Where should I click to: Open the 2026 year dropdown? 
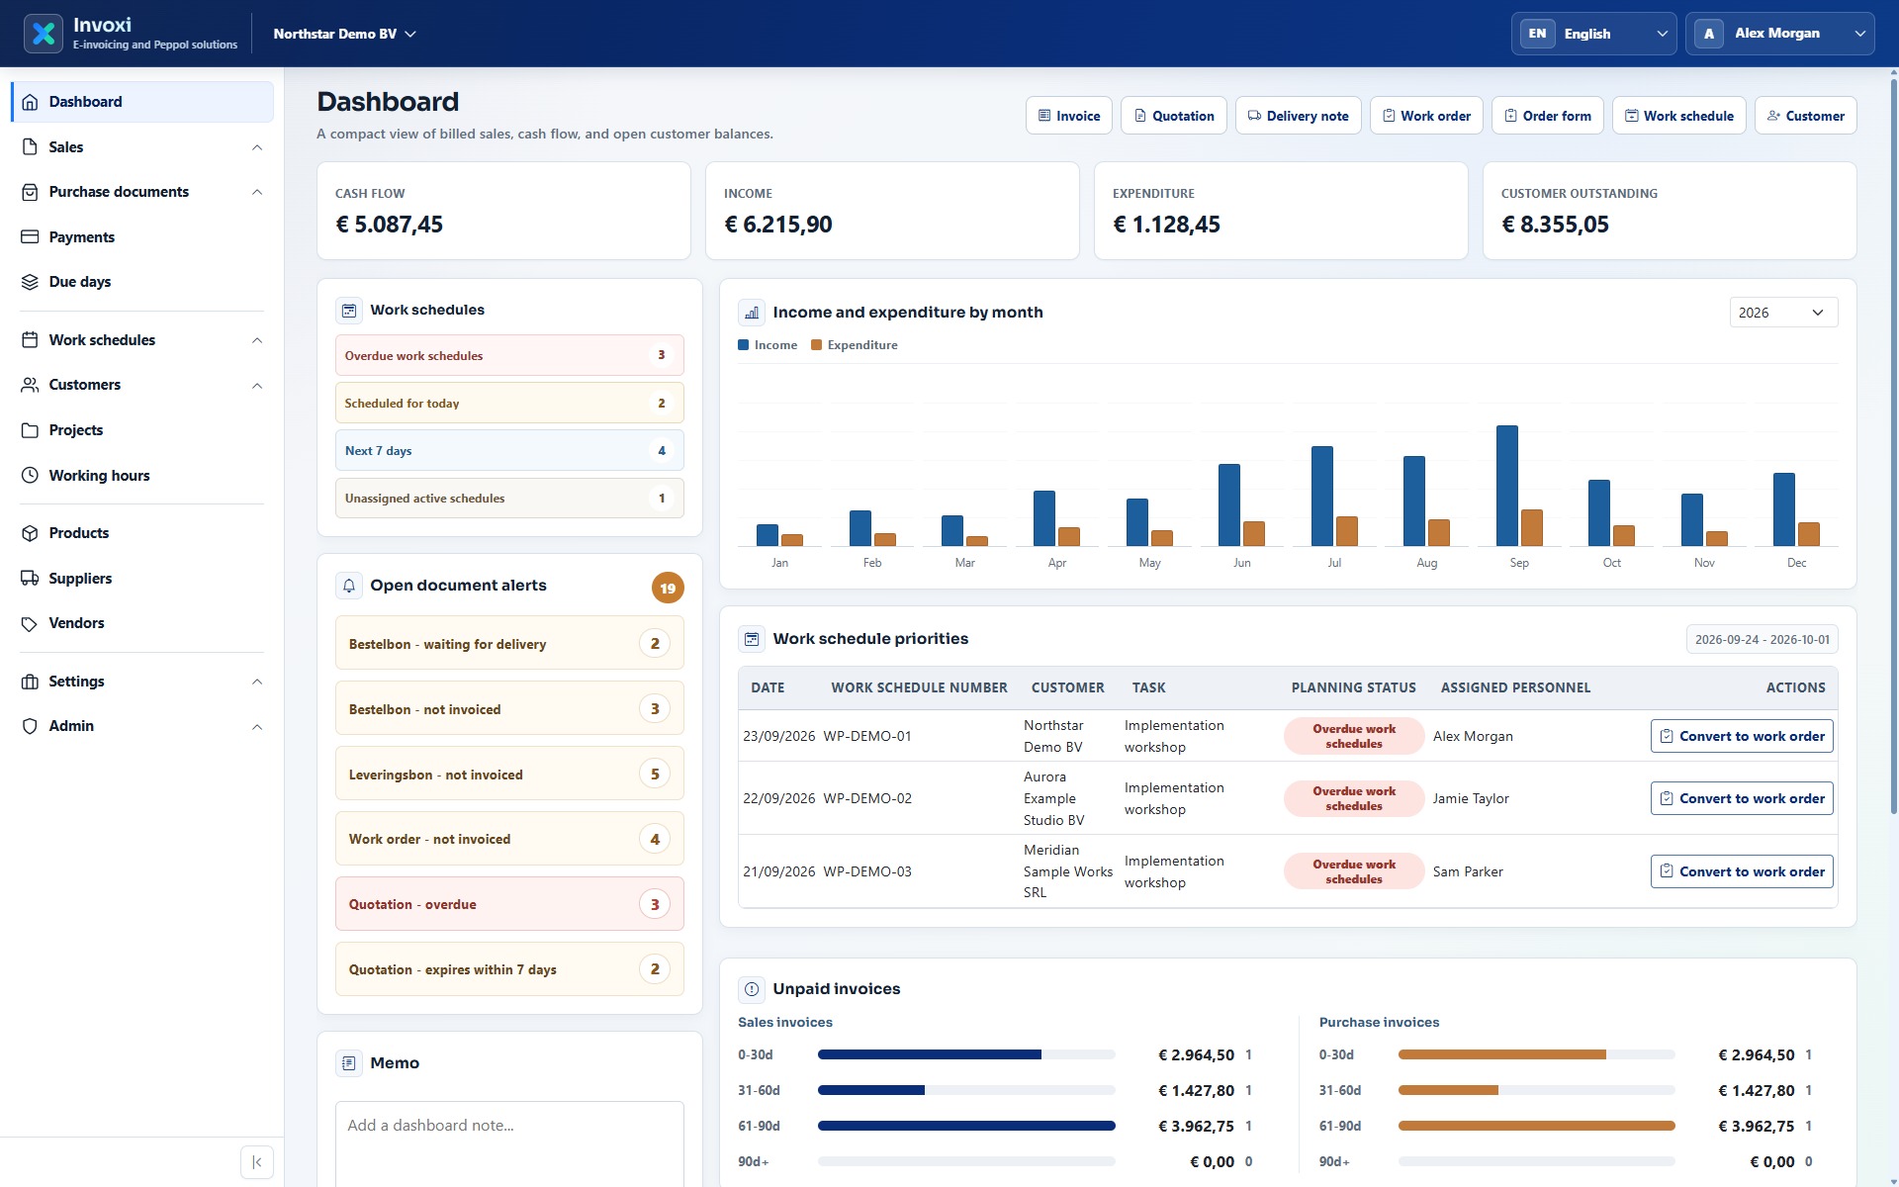pos(1783,313)
